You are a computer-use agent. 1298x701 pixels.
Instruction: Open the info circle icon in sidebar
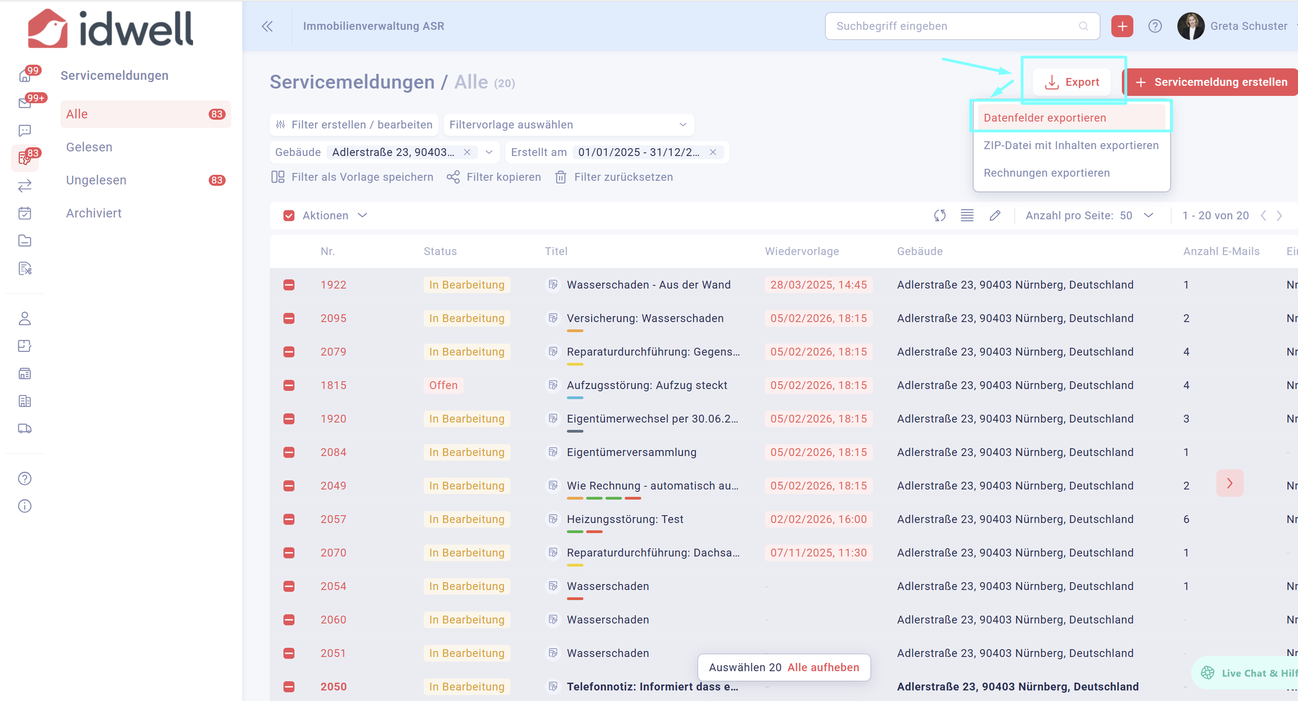click(25, 506)
